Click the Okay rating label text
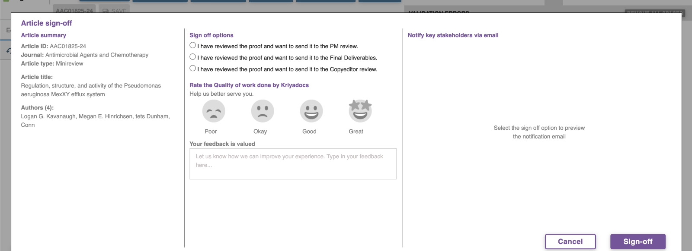 point(260,132)
